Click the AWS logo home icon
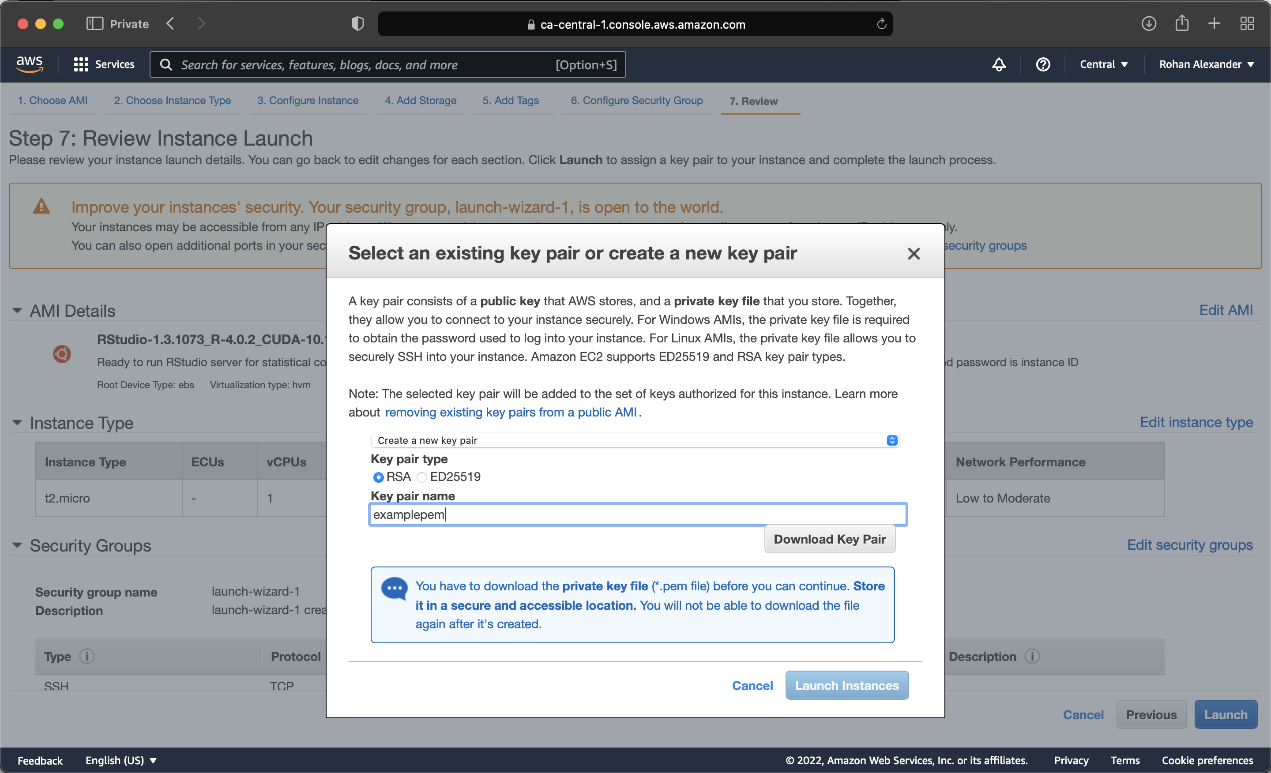1271x773 pixels. pos(30,64)
